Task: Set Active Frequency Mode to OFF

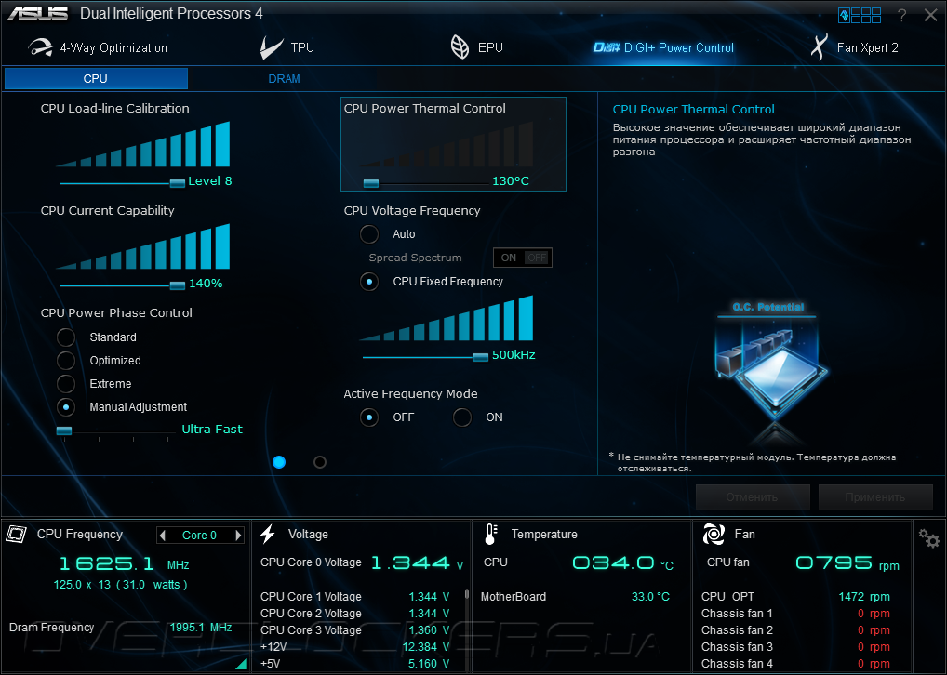Action: (369, 417)
